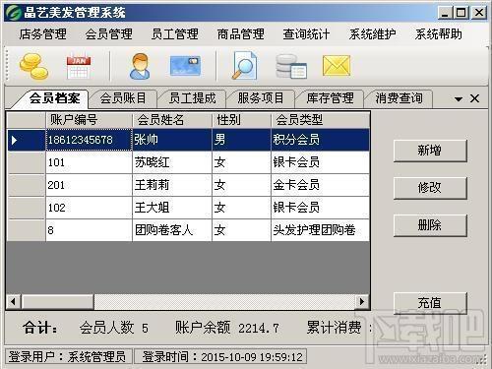The image size is (492, 369).
Task: Click the 删除 button
Action: tap(430, 225)
